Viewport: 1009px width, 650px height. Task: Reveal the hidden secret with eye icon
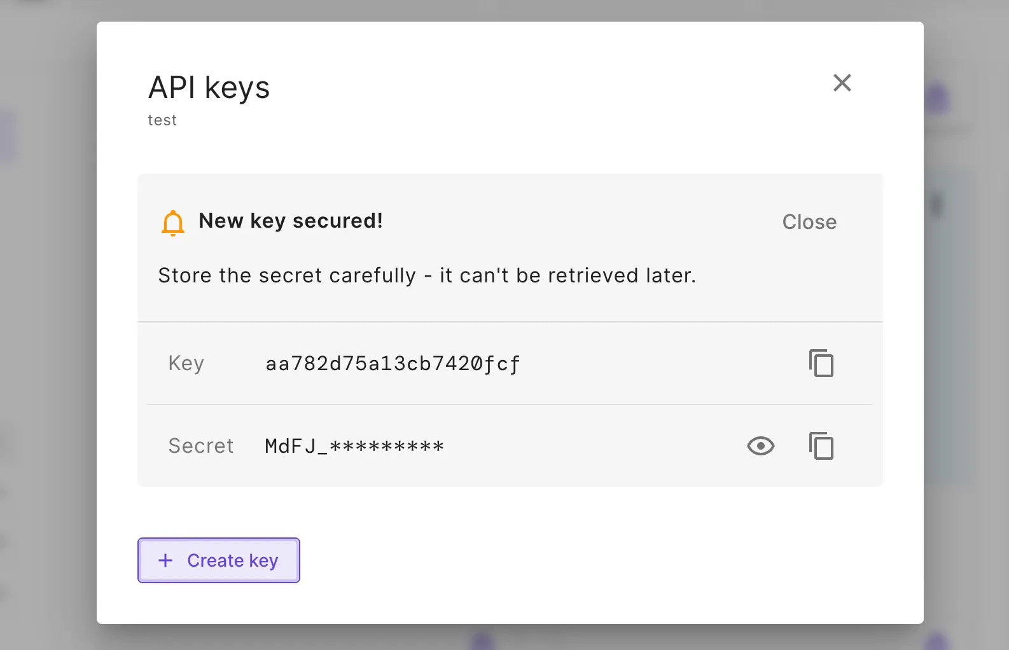760,446
